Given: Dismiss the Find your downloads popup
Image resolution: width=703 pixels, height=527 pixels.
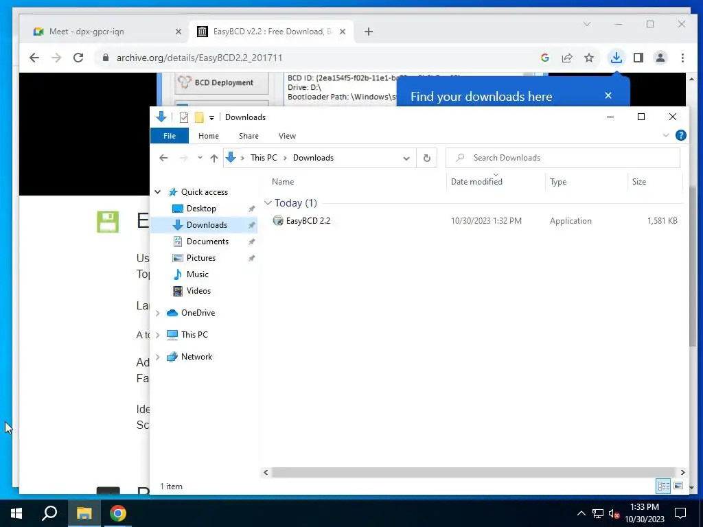Looking at the screenshot, I should click(x=608, y=95).
